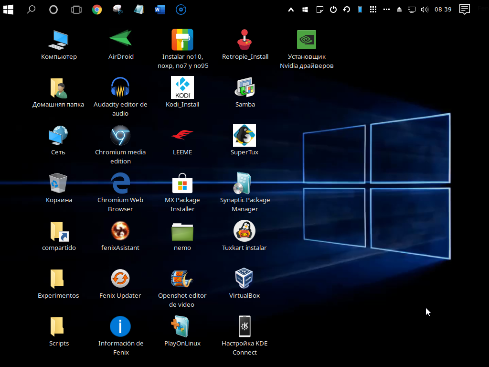
Task: Open the Scripts folder
Action: click(57, 326)
